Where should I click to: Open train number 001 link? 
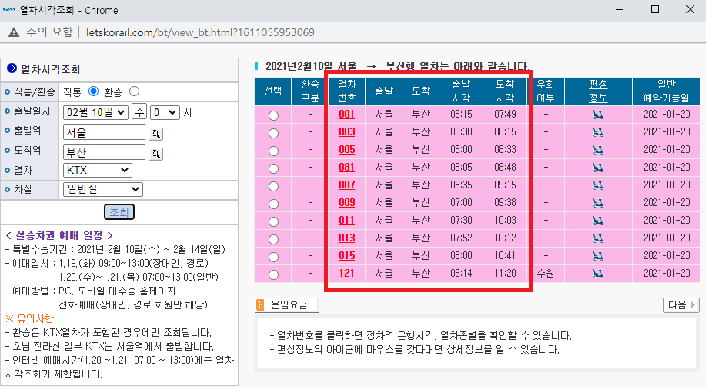click(x=347, y=115)
